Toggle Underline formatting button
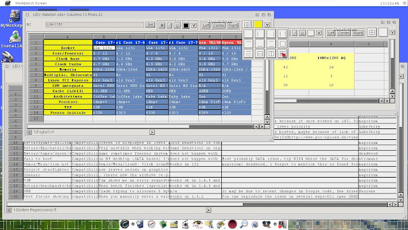The image size is (408, 230). [x=177, y=26]
